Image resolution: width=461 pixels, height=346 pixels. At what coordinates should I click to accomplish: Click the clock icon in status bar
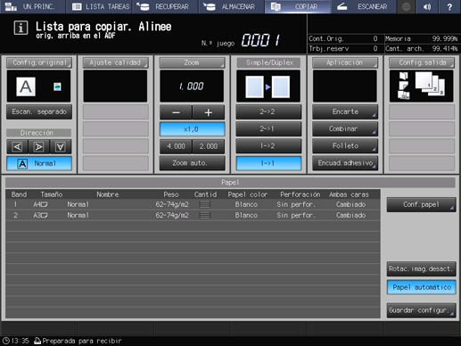6,341
